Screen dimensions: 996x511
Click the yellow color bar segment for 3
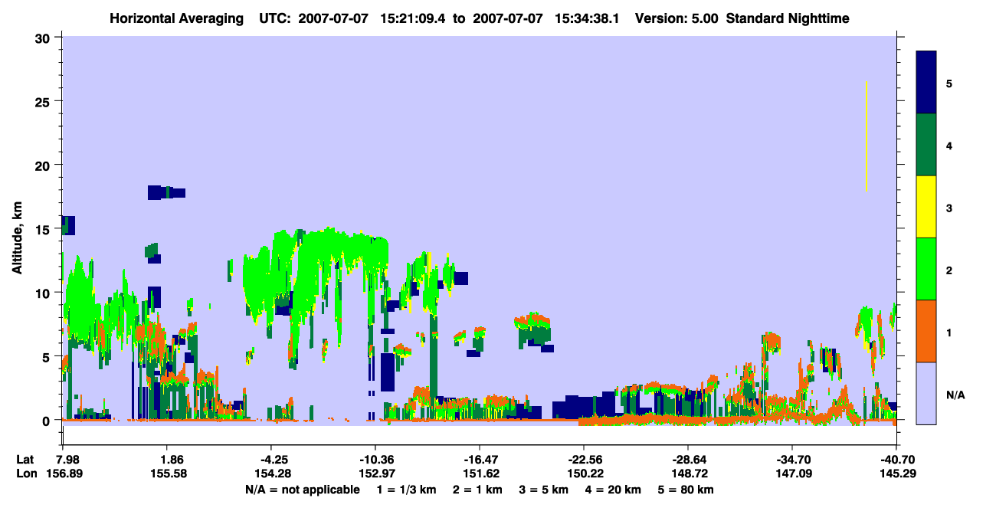tap(926, 207)
